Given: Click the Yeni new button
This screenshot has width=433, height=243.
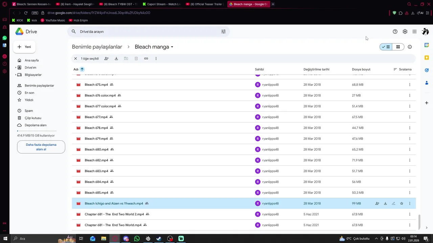Looking at the screenshot, I should pos(24,47).
